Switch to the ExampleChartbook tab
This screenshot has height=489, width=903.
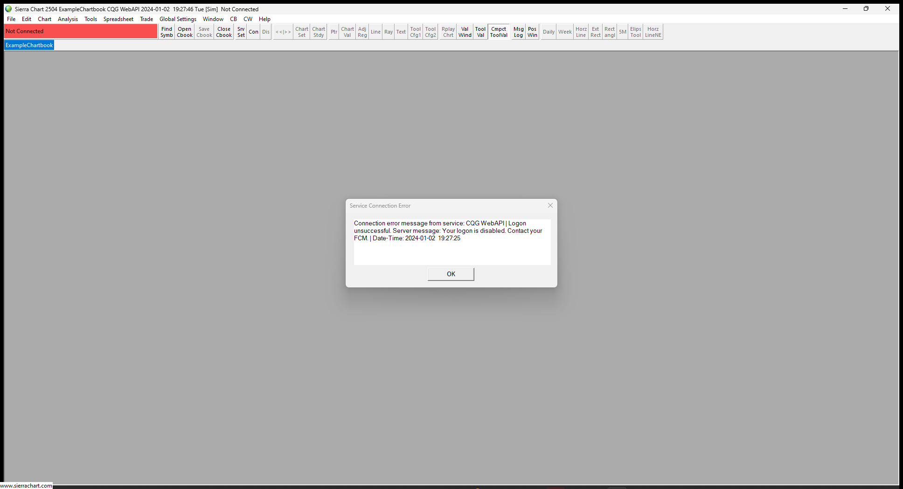pos(29,45)
